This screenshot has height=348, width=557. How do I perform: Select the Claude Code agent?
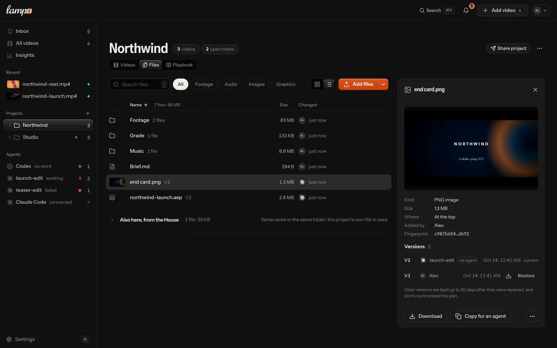[48, 202]
